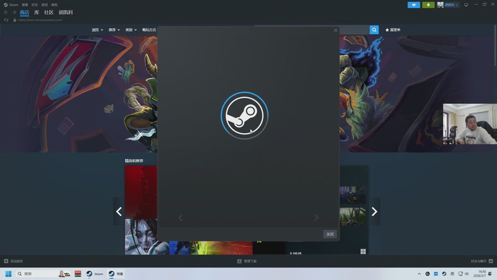497x280 pixels.
Task: Click the store search input field
Action: [x=354, y=30]
